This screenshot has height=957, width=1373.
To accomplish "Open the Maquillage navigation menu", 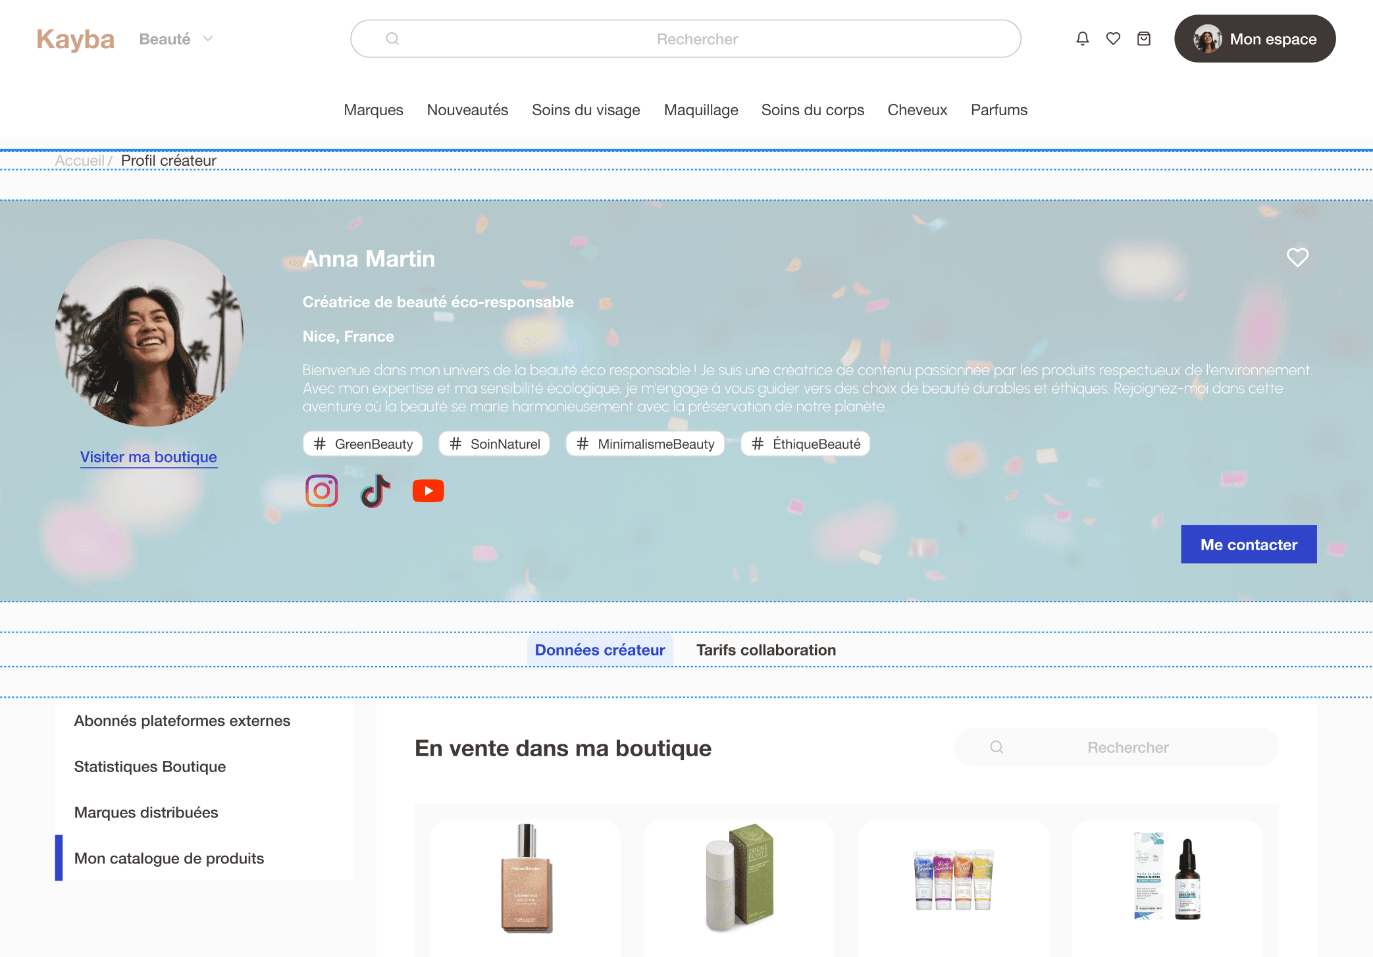I will coord(700,110).
